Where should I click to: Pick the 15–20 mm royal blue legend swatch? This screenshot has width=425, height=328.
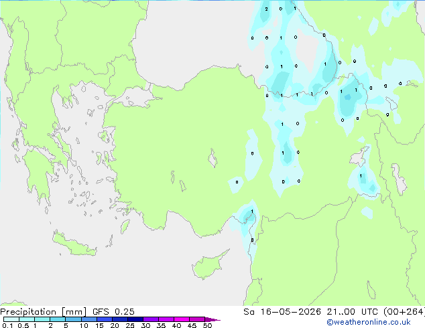[105, 319]
